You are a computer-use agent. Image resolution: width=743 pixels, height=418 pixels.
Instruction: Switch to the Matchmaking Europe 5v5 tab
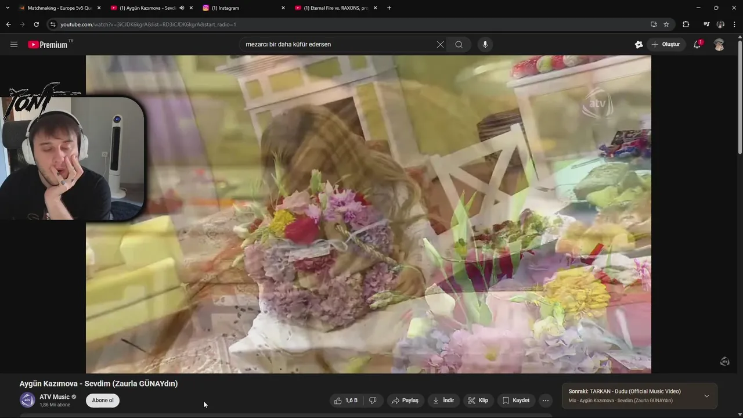(60, 8)
